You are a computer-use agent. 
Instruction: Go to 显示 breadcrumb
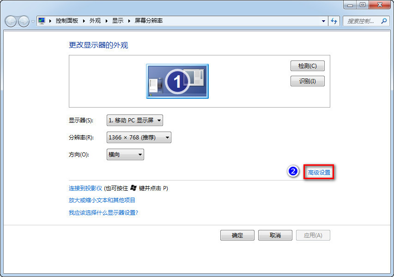[118, 21]
